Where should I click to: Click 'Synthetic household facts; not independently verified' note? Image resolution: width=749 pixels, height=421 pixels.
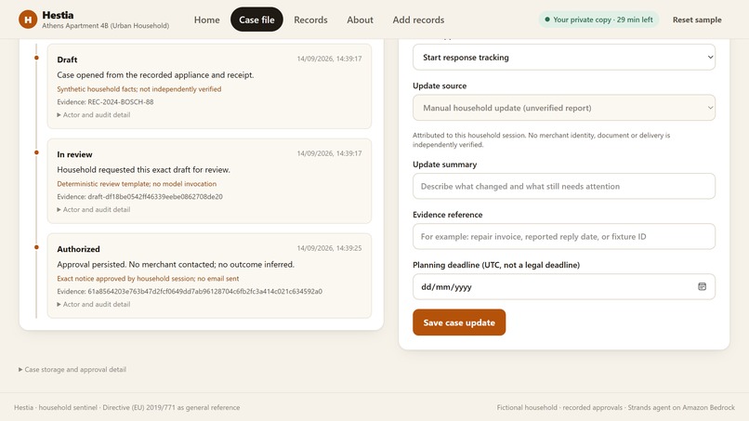(139, 89)
